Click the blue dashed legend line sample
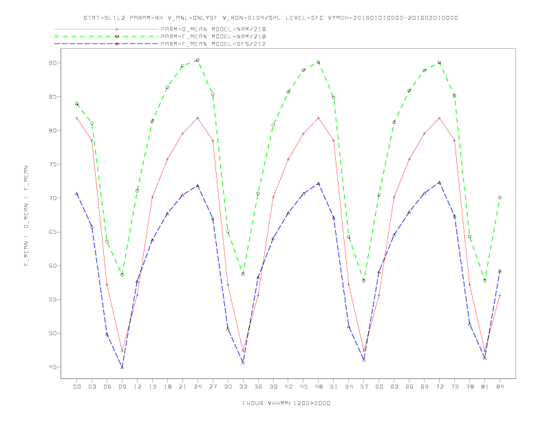Screen dimensions: 545x421 (x=107, y=44)
